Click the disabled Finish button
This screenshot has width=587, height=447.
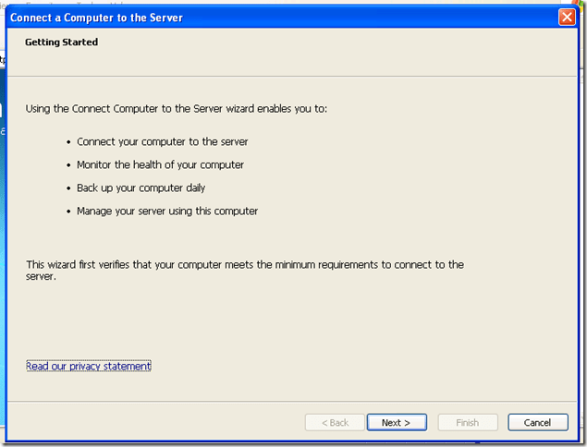467,422
